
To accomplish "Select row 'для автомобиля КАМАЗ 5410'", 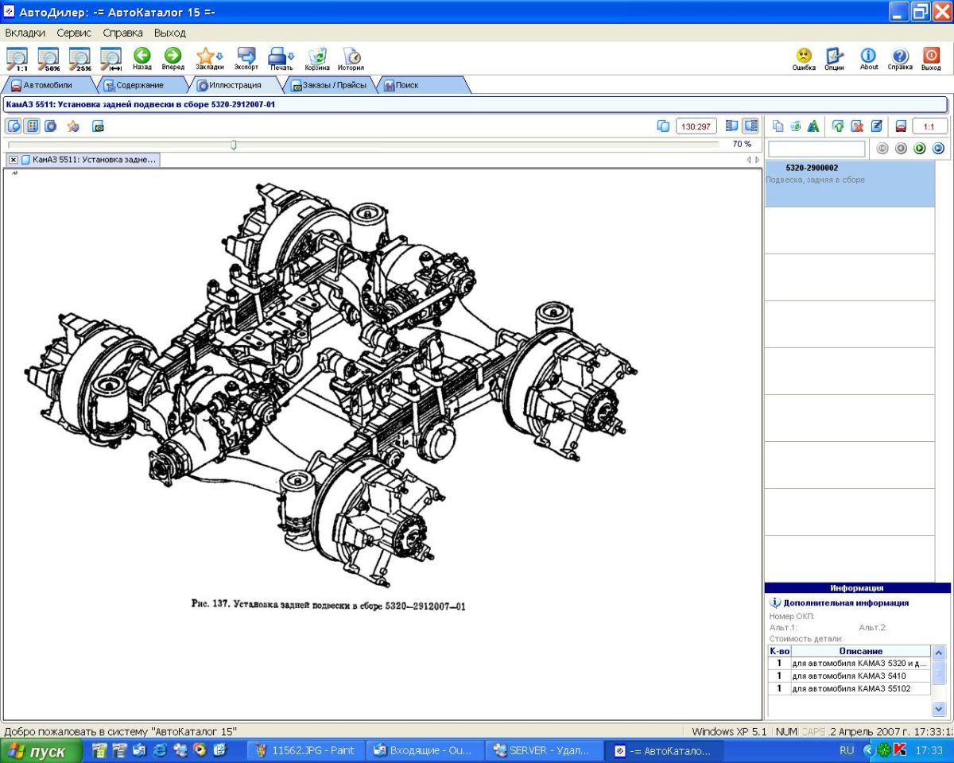I will (848, 676).
